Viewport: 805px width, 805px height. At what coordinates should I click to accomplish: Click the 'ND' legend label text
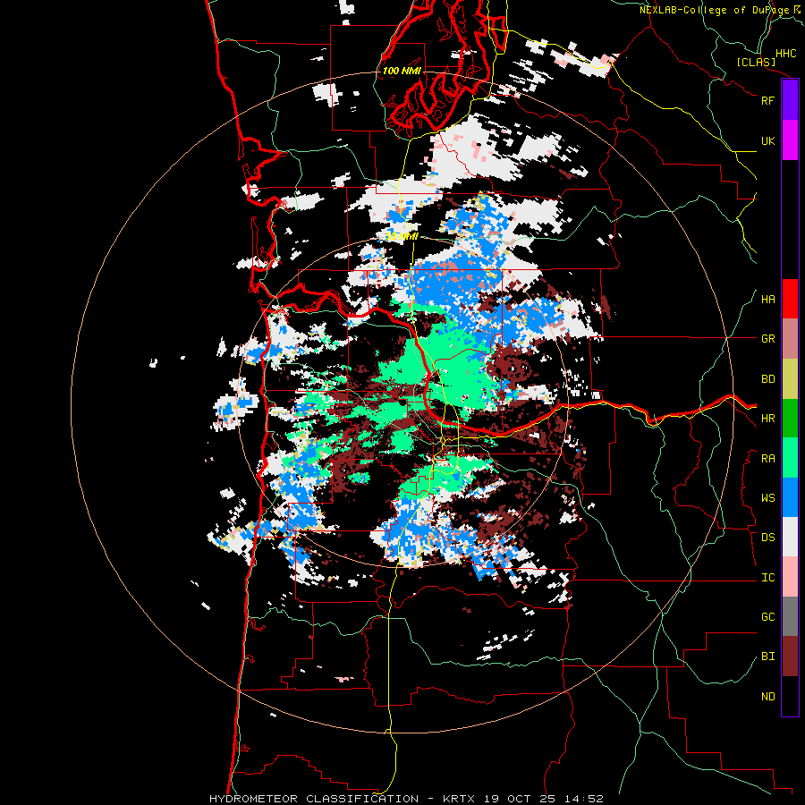[768, 697]
